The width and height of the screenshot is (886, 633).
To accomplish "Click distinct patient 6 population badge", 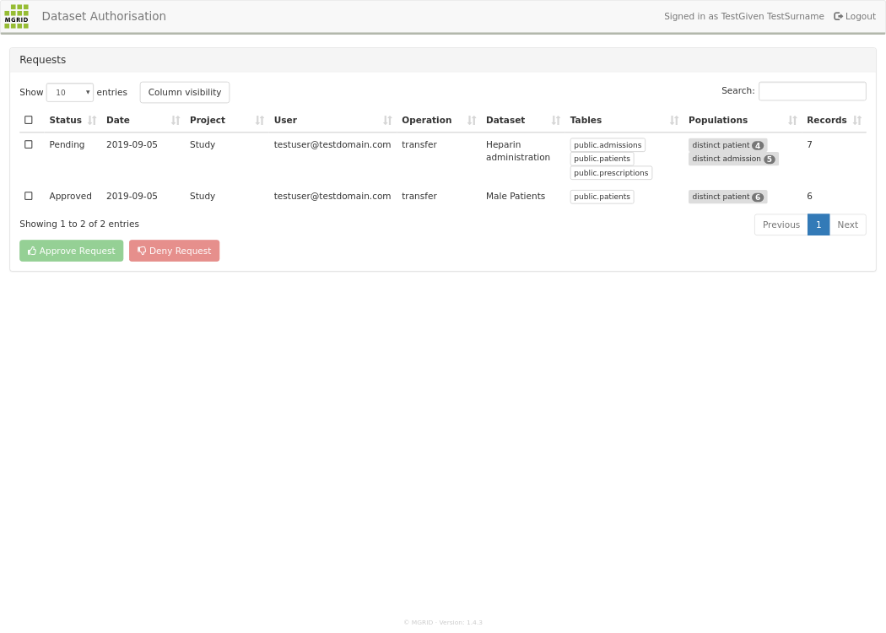I will [x=727, y=197].
